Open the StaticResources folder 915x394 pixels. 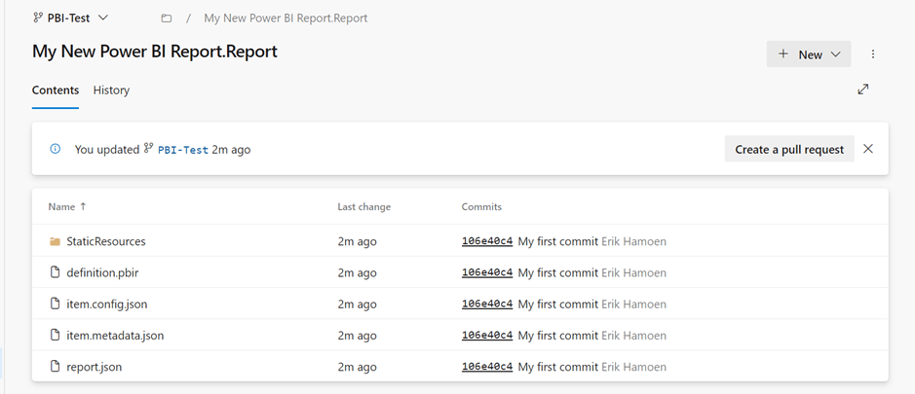(x=105, y=241)
